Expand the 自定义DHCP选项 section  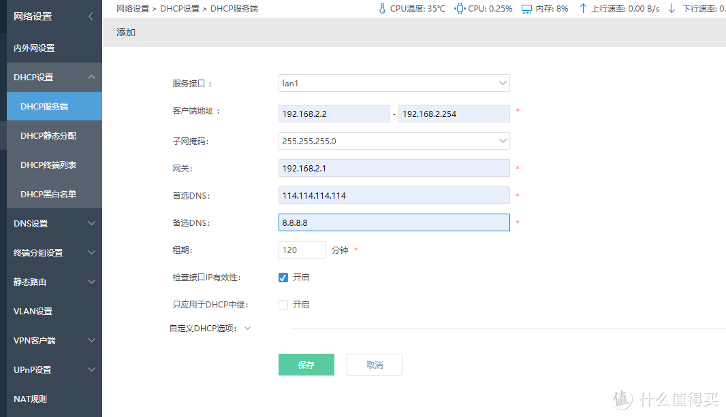pyautogui.click(x=247, y=327)
